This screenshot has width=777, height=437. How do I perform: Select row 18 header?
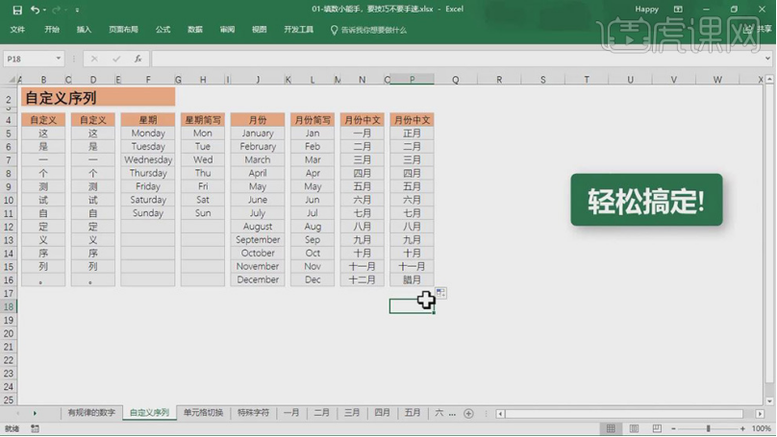(x=9, y=306)
